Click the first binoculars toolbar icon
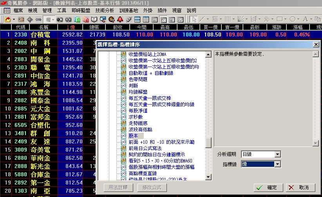This screenshot has width=322, height=197. click(x=60, y=20)
